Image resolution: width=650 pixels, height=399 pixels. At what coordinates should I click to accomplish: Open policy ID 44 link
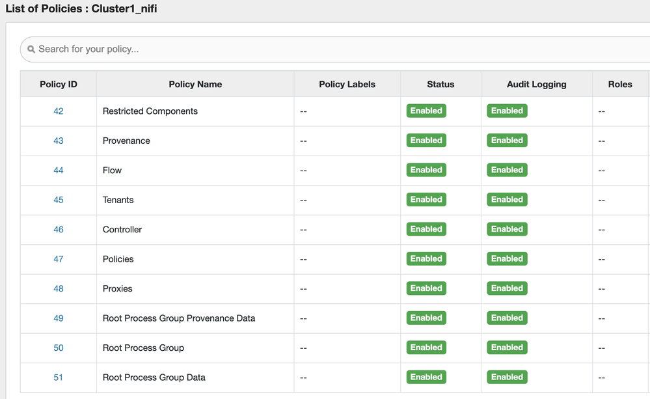tap(59, 170)
